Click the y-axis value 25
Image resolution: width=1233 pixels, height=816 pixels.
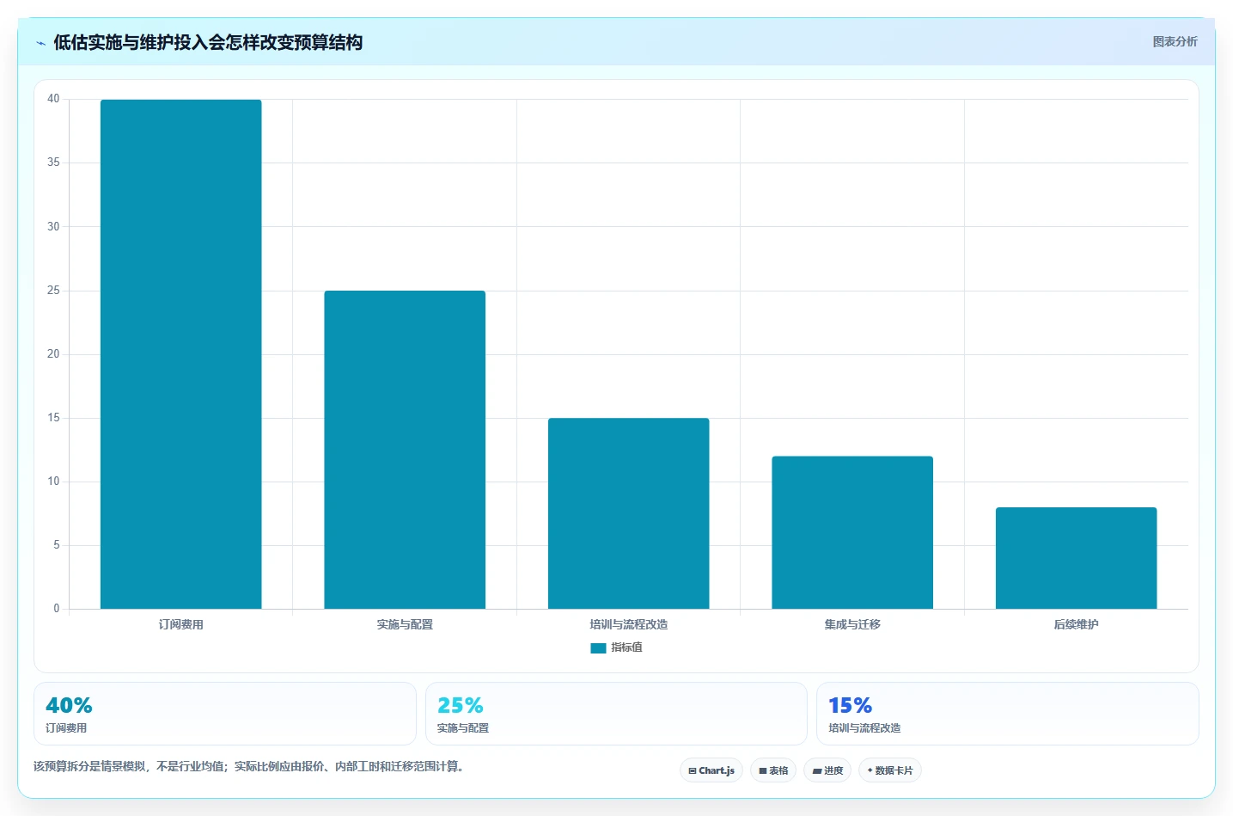[53, 291]
